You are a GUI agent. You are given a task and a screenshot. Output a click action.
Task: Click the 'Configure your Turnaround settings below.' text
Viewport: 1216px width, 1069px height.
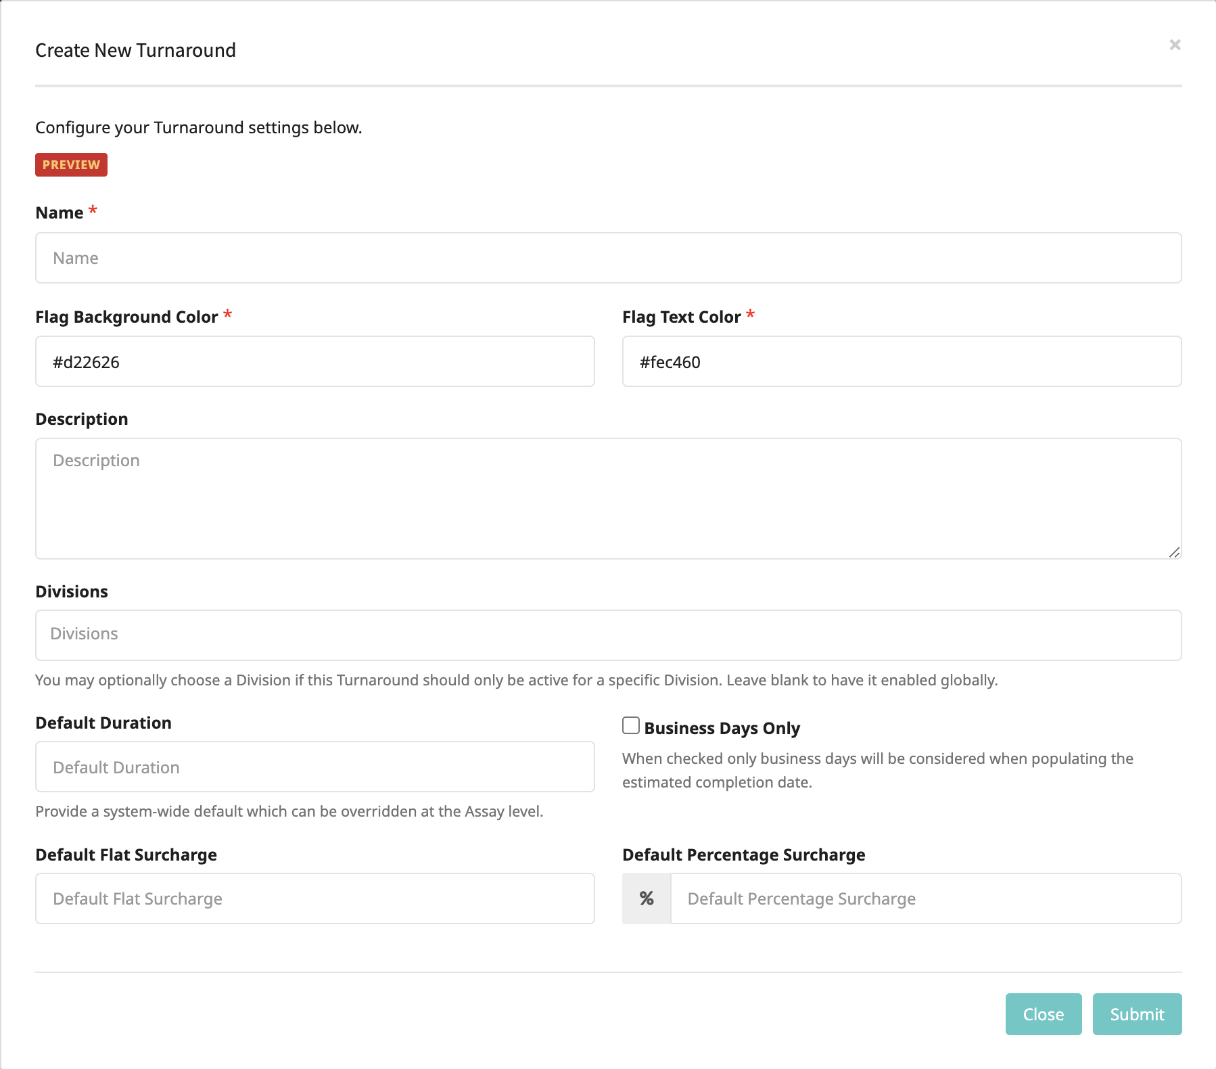(x=198, y=127)
